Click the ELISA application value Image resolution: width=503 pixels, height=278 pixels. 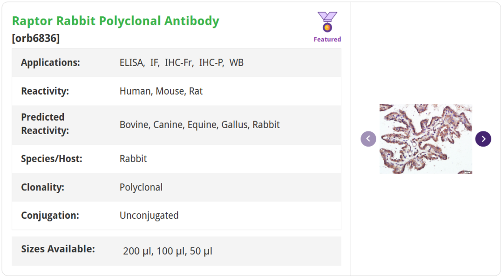click(132, 62)
